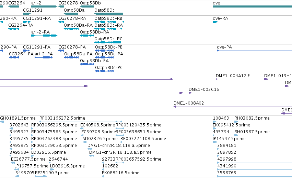Click the DME1-008A02 feature label
The image size is (292, 178).
click(x=189, y=103)
